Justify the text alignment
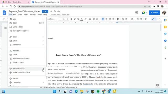The height and width of the screenshot is (94, 168). [113, 19]
